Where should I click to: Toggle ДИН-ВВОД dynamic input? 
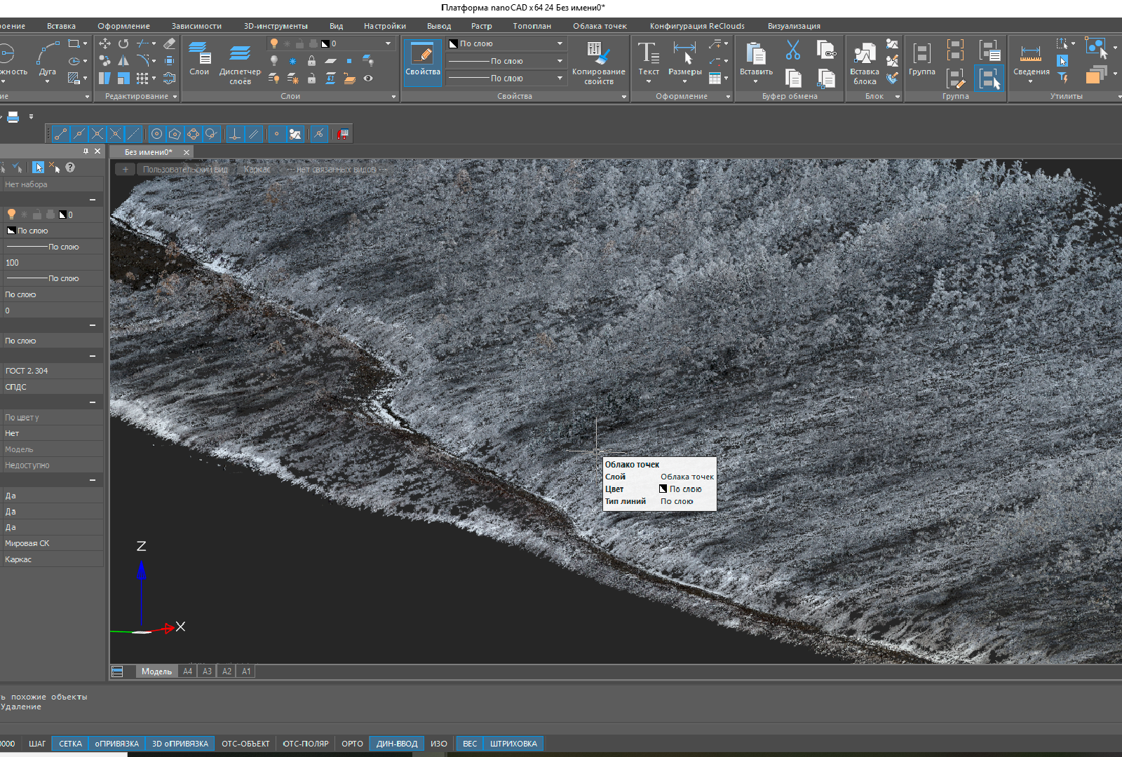point(397,744)
